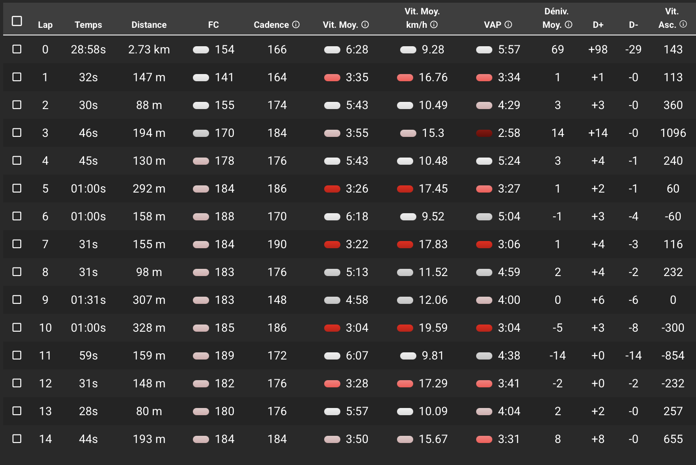
Task: Sort by the Temps column header
Action: [x=88, y=25]
